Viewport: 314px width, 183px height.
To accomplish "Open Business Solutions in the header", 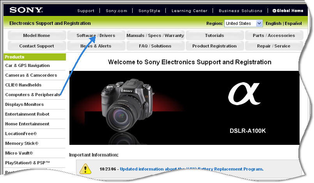I will pyautogui.click(x=241, y=11).
